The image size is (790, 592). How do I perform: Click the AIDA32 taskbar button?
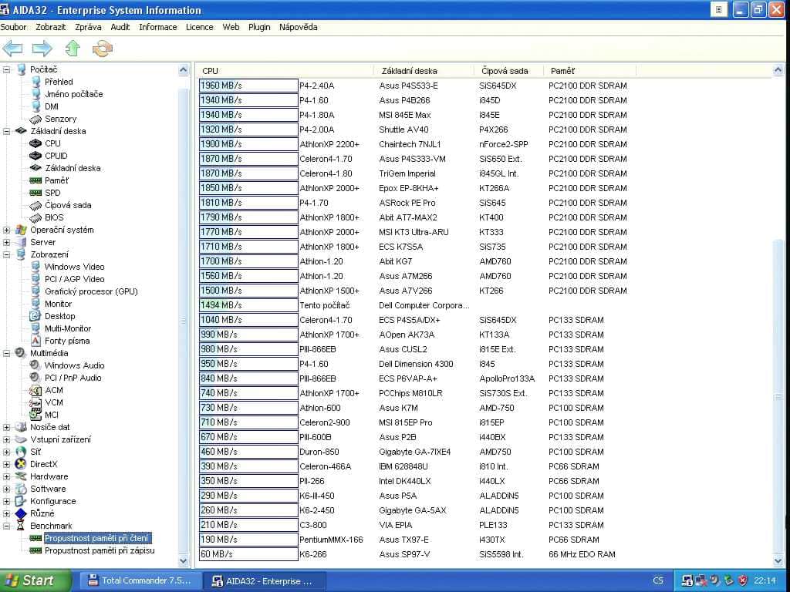point(265,581)
